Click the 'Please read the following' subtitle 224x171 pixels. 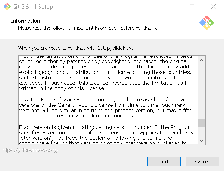tap(88, 28)
